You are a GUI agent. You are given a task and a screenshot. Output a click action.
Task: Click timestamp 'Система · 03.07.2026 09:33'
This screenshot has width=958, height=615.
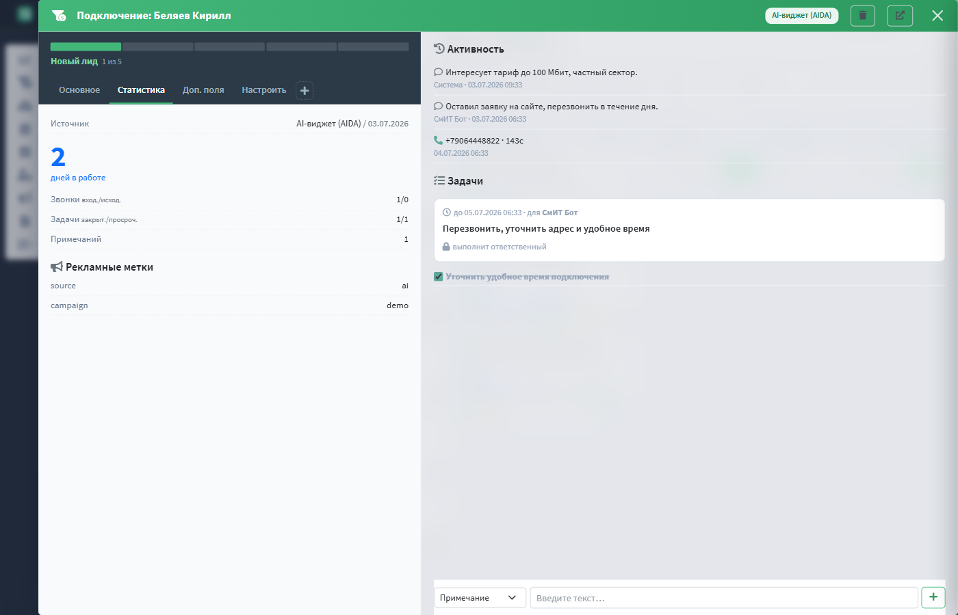(478, 85)
